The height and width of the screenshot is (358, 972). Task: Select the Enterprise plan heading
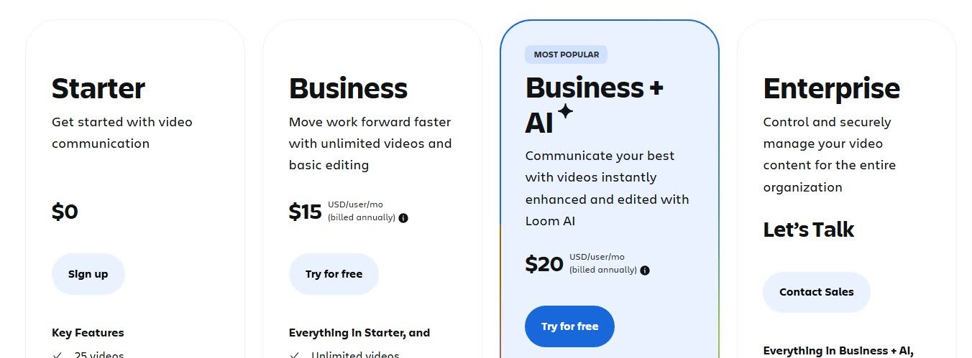click(831, 89)
